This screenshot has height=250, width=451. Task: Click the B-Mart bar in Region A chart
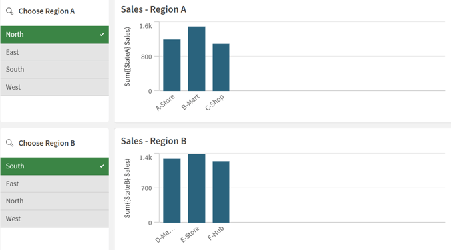click(x=196, y=59)
